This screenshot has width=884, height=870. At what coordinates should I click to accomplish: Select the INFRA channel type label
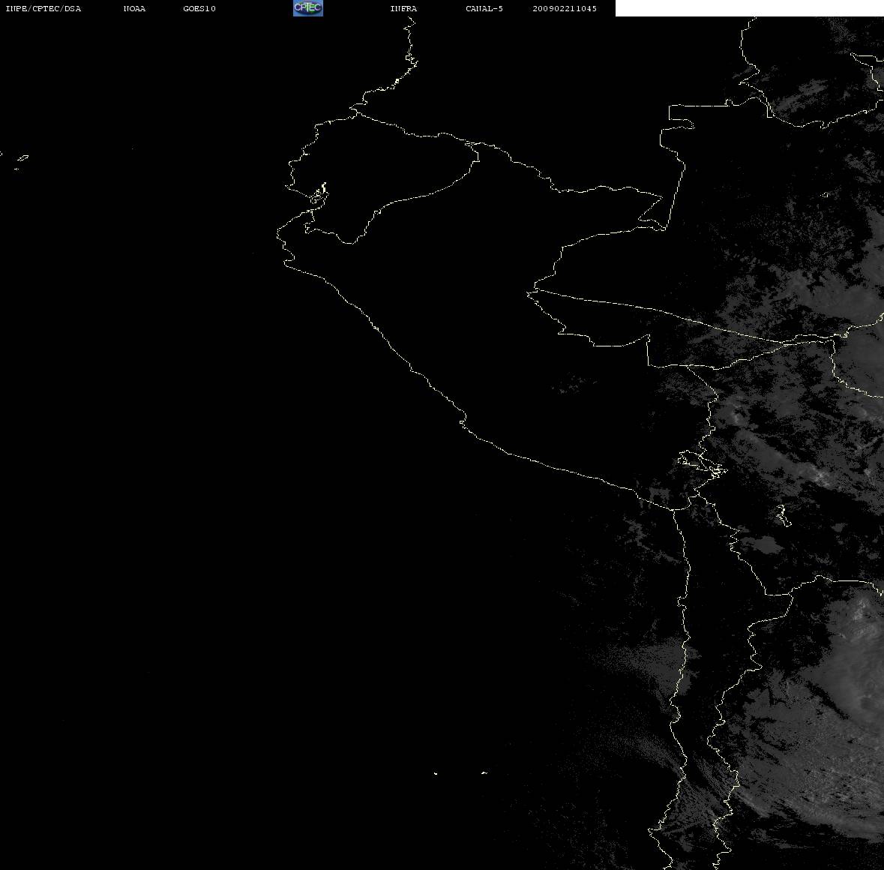(x=403, y=8)
